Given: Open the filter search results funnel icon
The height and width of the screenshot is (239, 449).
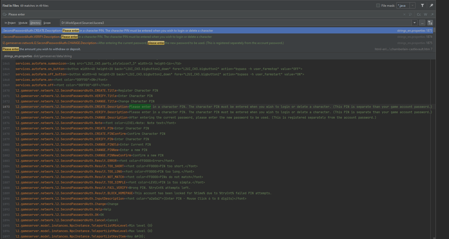Looking at the screenshot, I should (422, 5).
